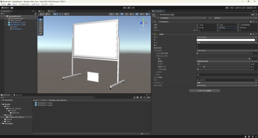This screenshot has width=258, height=138.
Task: Select the combined Transform tool in scene toolbar
Action: click(41, 34)
